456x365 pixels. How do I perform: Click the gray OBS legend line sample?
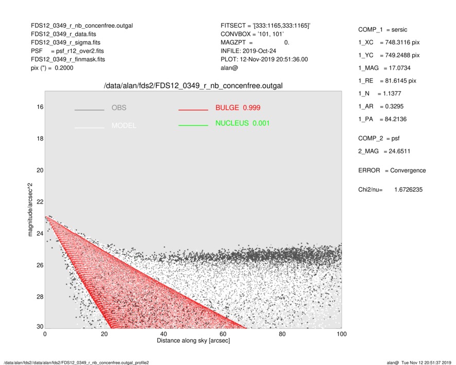click(89, 110)
